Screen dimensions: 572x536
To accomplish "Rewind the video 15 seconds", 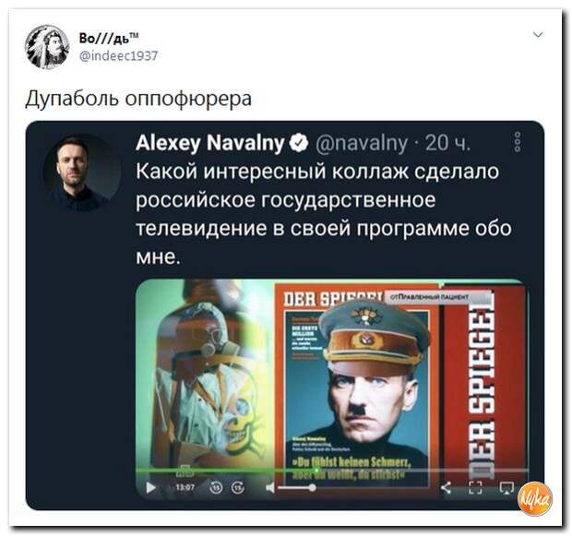I will click(x=216, y=487).
